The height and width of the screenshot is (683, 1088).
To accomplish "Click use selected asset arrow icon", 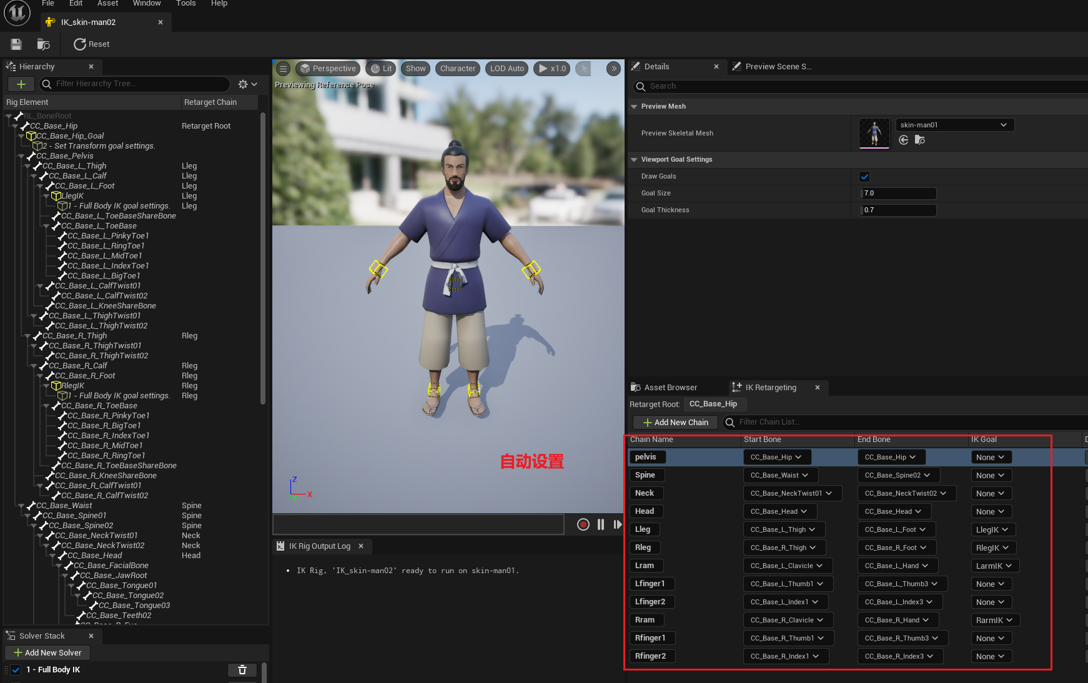I will (903, 140).
